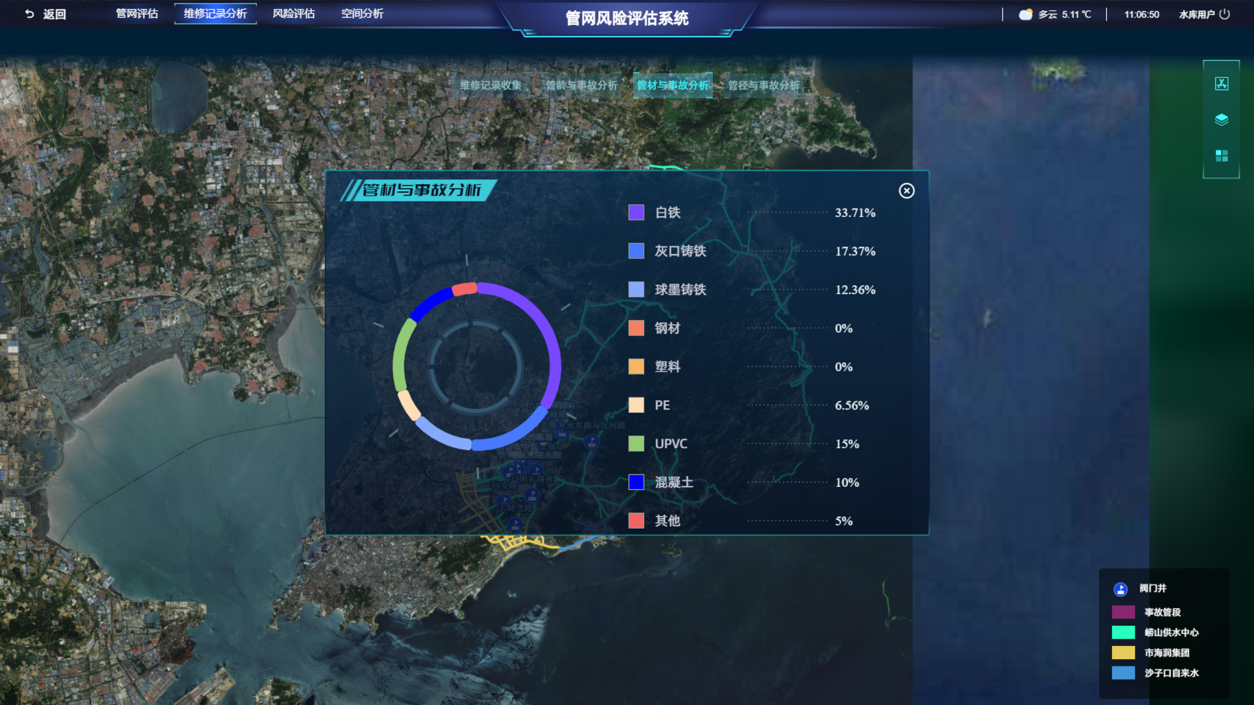Click the 钢材 legend label
1254x705 pixels.
point(667,328)
